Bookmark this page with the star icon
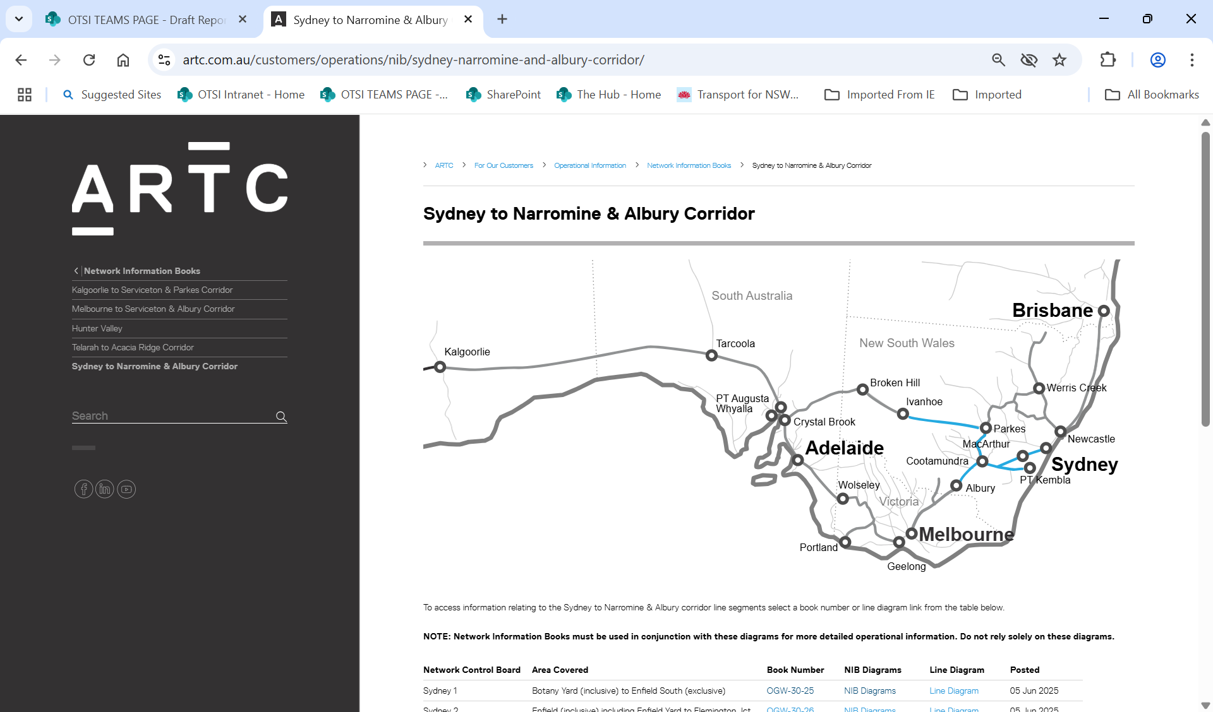Viewport: 1213px width, 712px height. click(x=1059, y=60)
